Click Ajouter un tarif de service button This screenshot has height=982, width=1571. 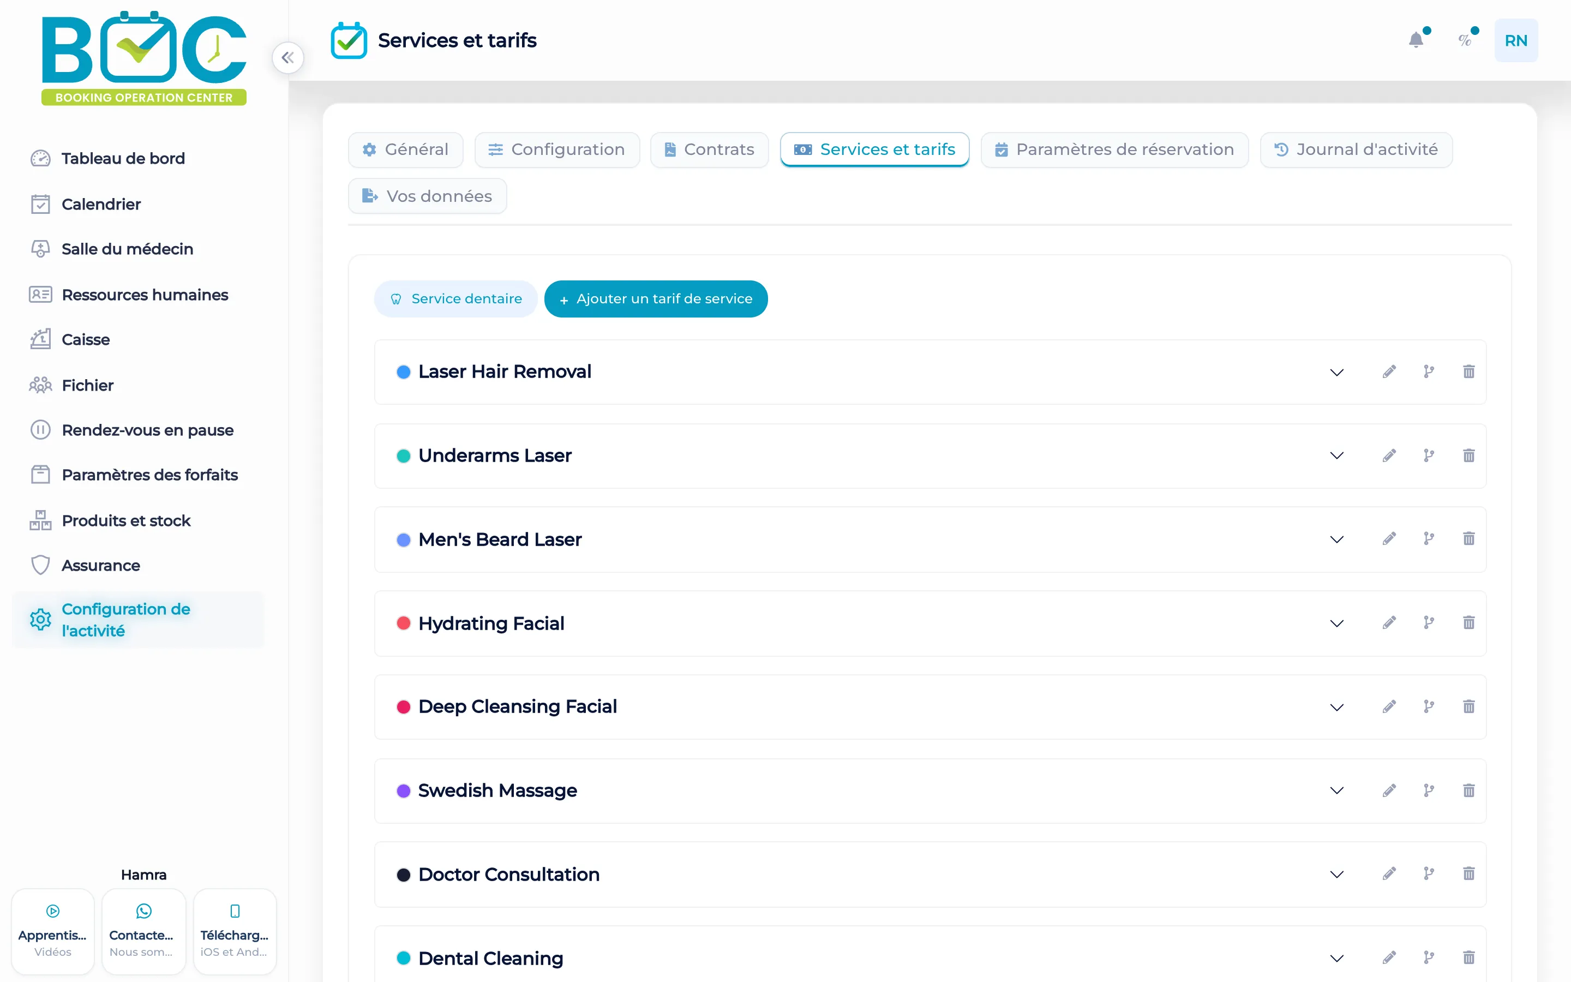[x=656, y=299]
